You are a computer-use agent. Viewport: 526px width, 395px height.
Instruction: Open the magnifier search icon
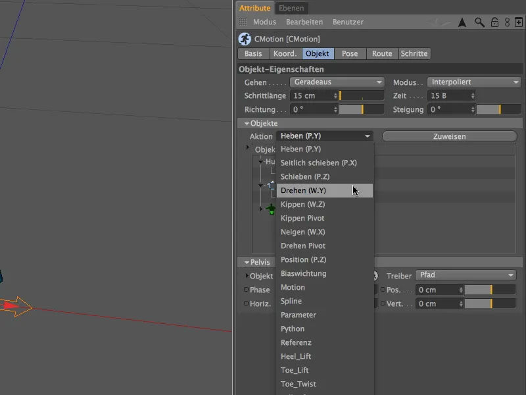(x=479, y=22)
